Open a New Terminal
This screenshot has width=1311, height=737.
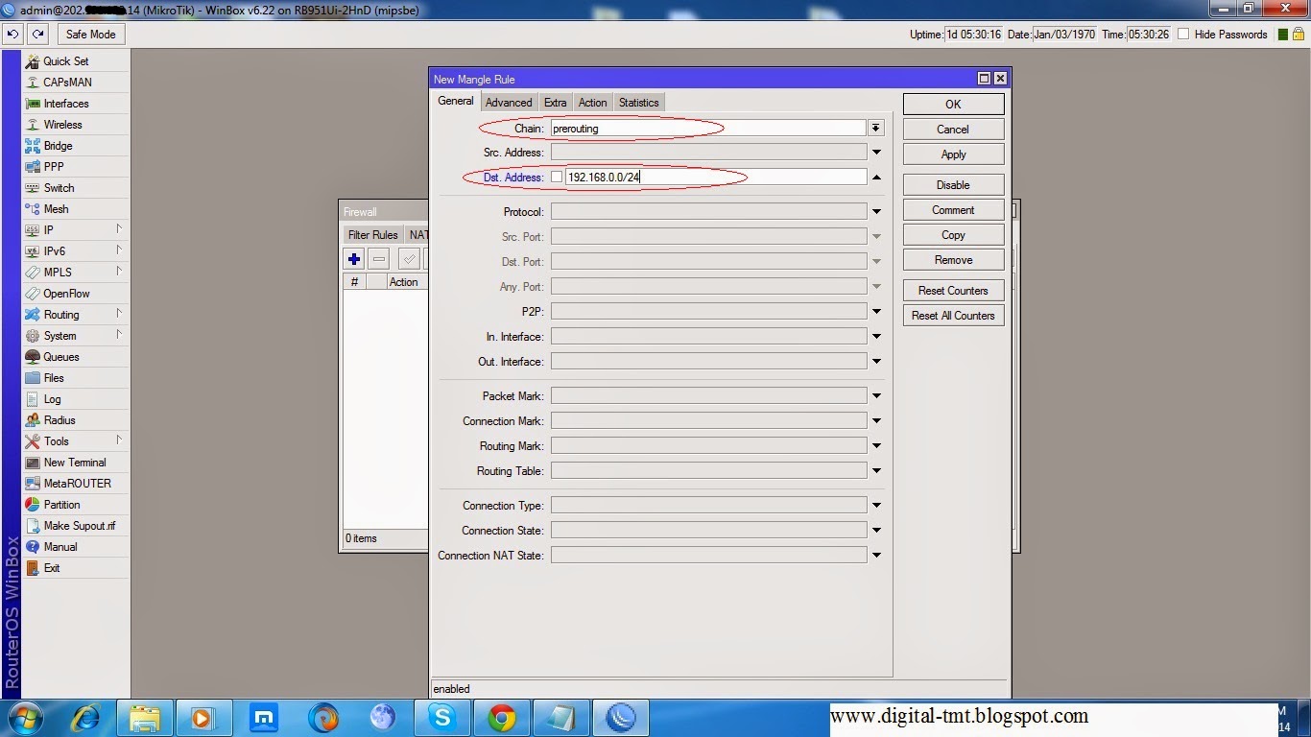pyautogui.click(x=76, y=462)
